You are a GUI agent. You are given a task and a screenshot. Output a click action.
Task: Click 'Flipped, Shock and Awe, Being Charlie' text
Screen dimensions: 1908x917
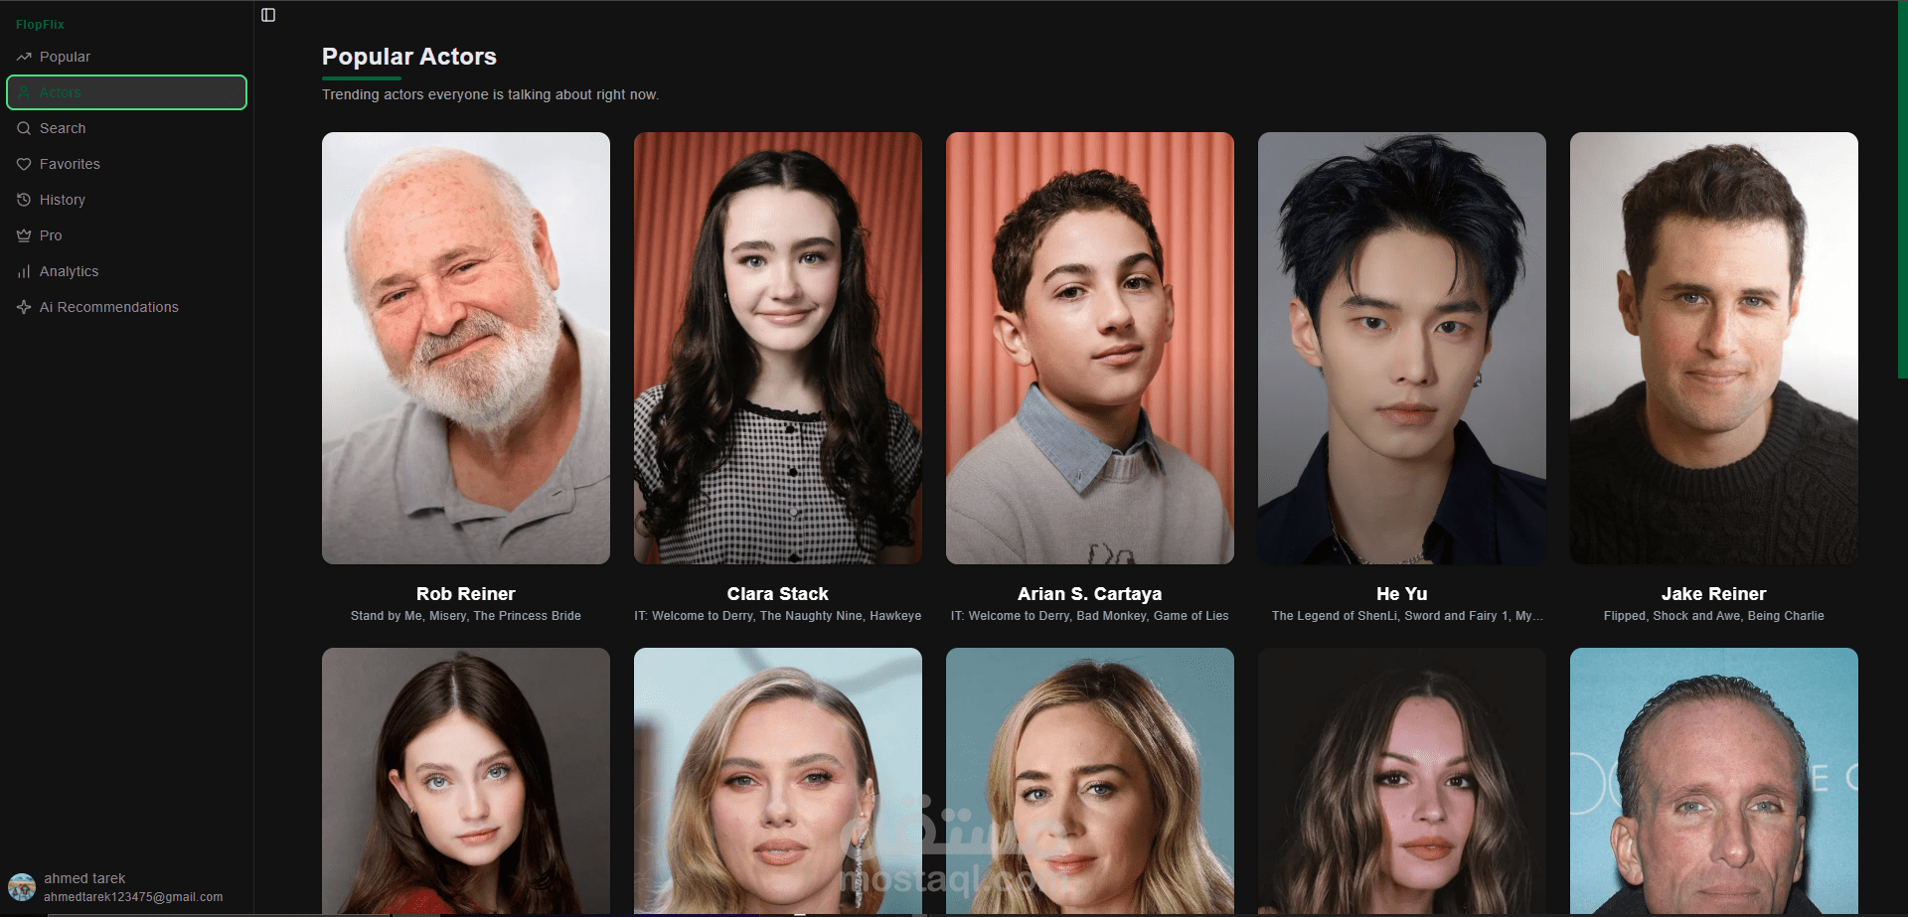tap(1714, 616)
